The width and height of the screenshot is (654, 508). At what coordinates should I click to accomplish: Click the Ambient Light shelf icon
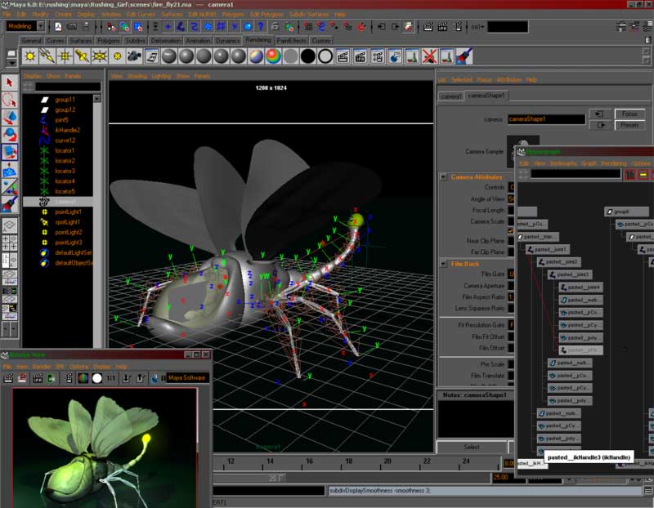tap(30, 56)
